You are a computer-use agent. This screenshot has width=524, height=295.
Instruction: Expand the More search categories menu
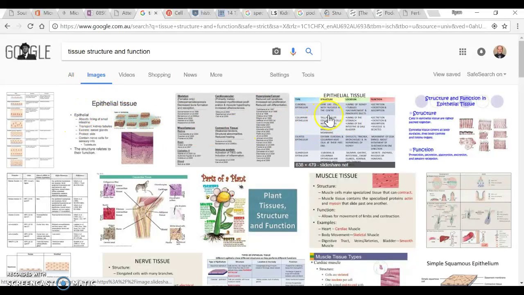pos(216,75)
